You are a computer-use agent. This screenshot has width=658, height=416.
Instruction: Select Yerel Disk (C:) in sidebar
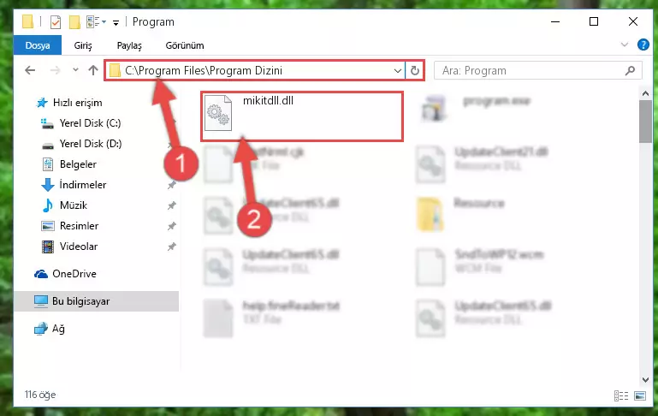(x=90, y=123)
